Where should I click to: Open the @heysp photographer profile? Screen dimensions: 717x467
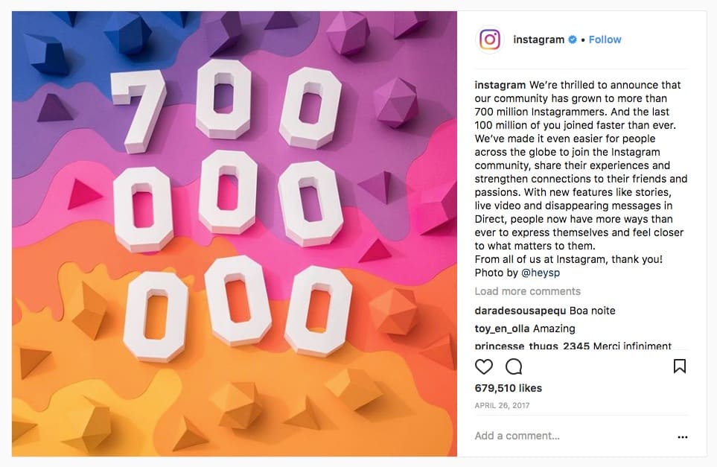pos(541,273)
